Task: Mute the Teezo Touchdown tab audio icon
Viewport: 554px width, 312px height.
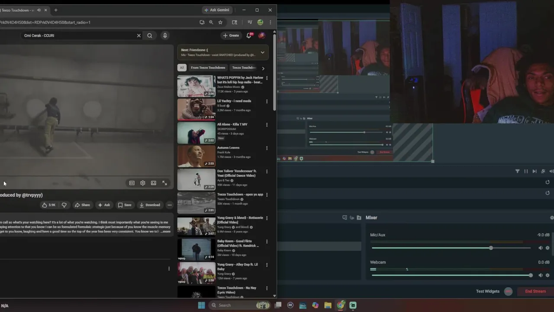Action: click(39, 10)
